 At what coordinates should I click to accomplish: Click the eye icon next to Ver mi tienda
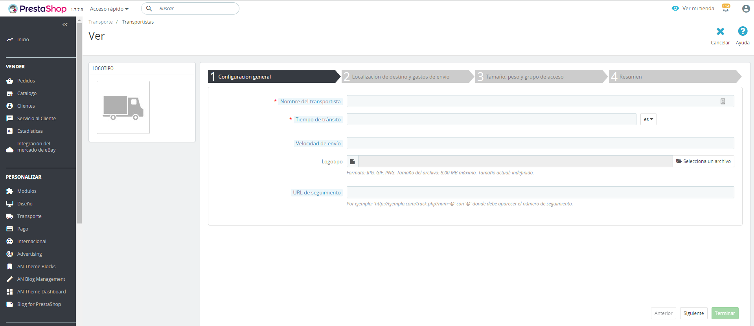point(675,8)
